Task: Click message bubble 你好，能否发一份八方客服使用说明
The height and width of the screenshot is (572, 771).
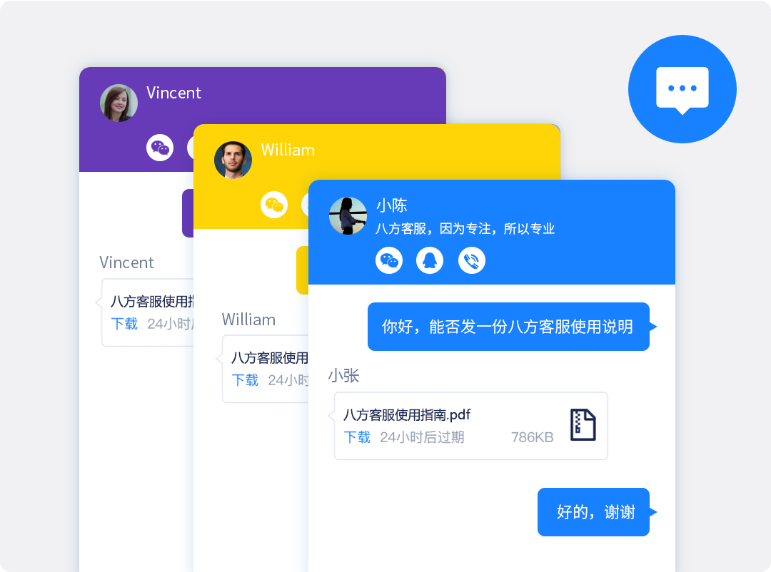Action: click(x=508, y=327)
